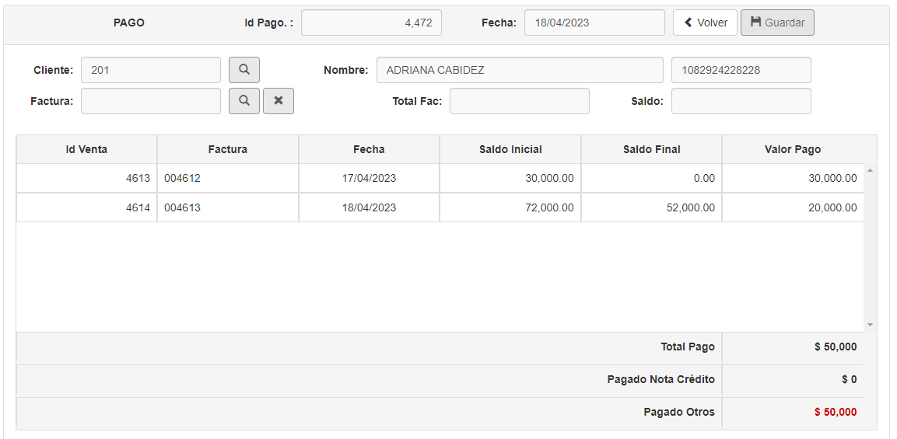
Task: Clear the Factura field with X icon
Action: coord(278,101)
